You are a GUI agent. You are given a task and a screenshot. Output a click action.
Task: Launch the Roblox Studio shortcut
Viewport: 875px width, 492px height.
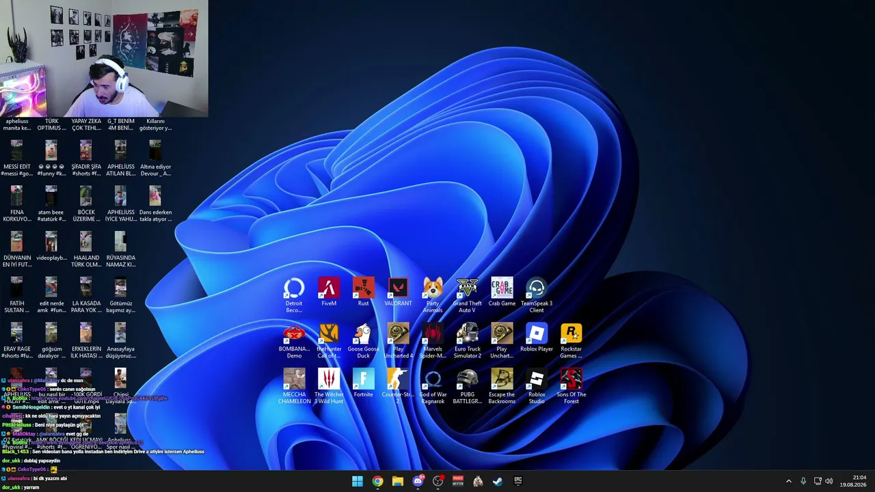537,387
